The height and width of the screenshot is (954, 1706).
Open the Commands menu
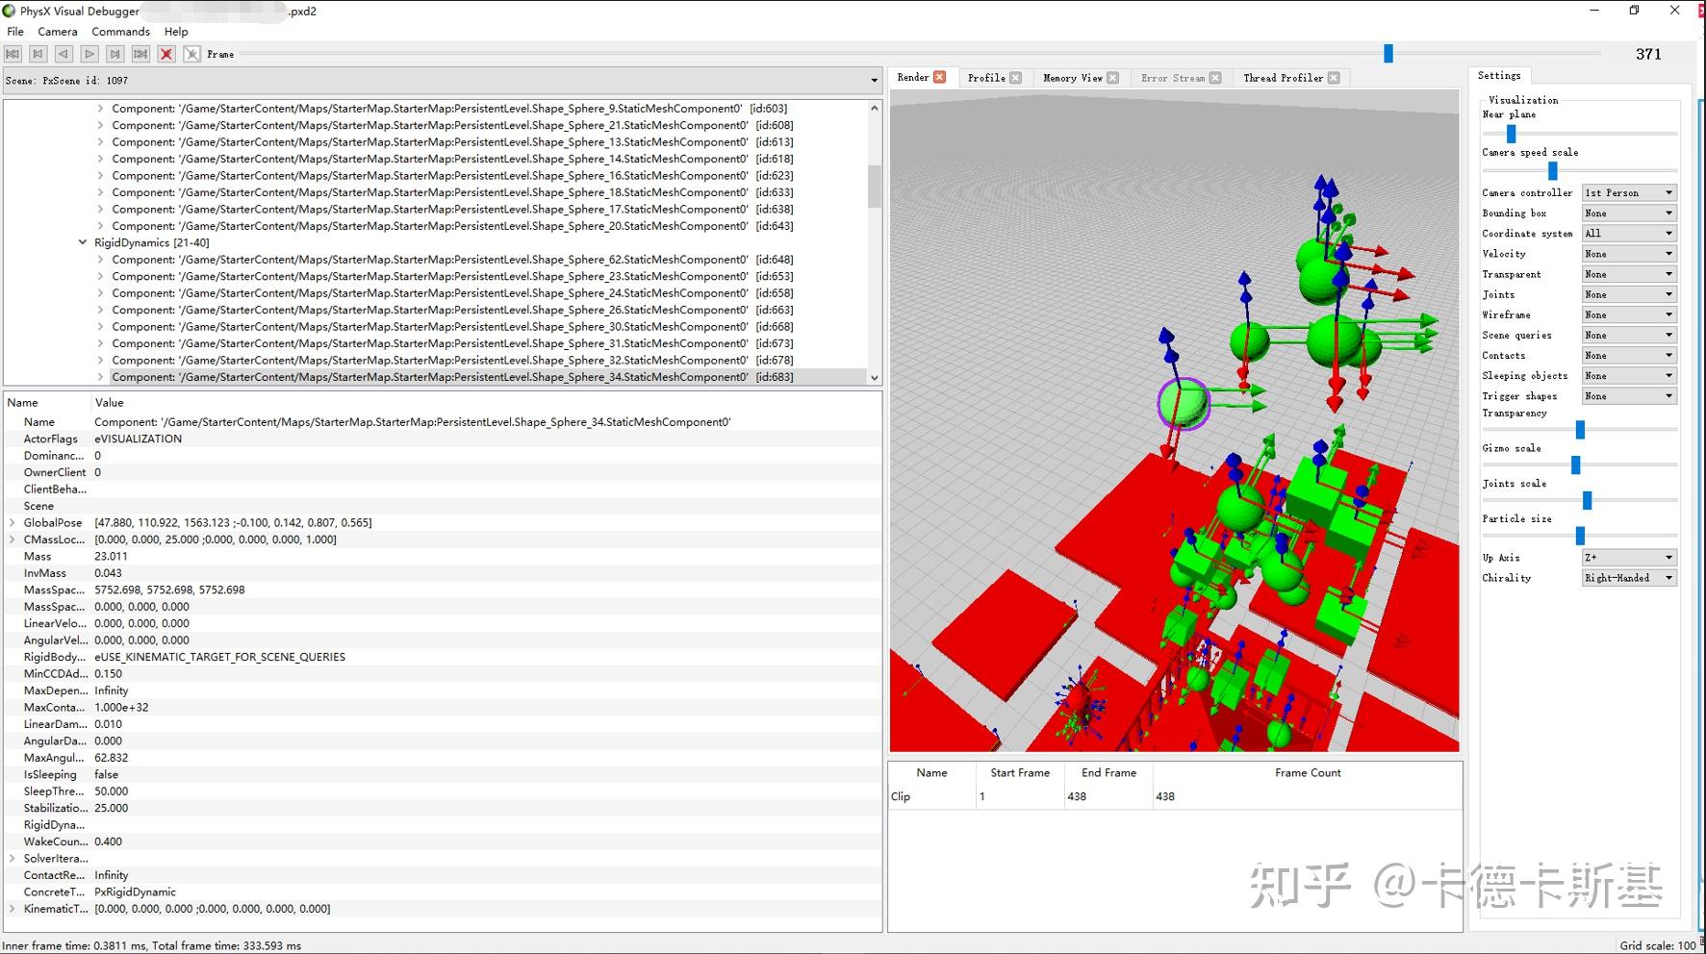click(x=120, y=32)
